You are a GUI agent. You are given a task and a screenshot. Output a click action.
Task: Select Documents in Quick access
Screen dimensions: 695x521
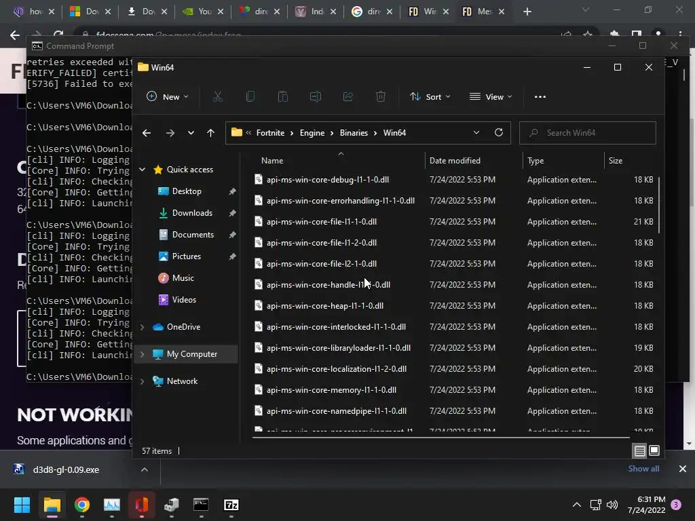coord(193,235)
